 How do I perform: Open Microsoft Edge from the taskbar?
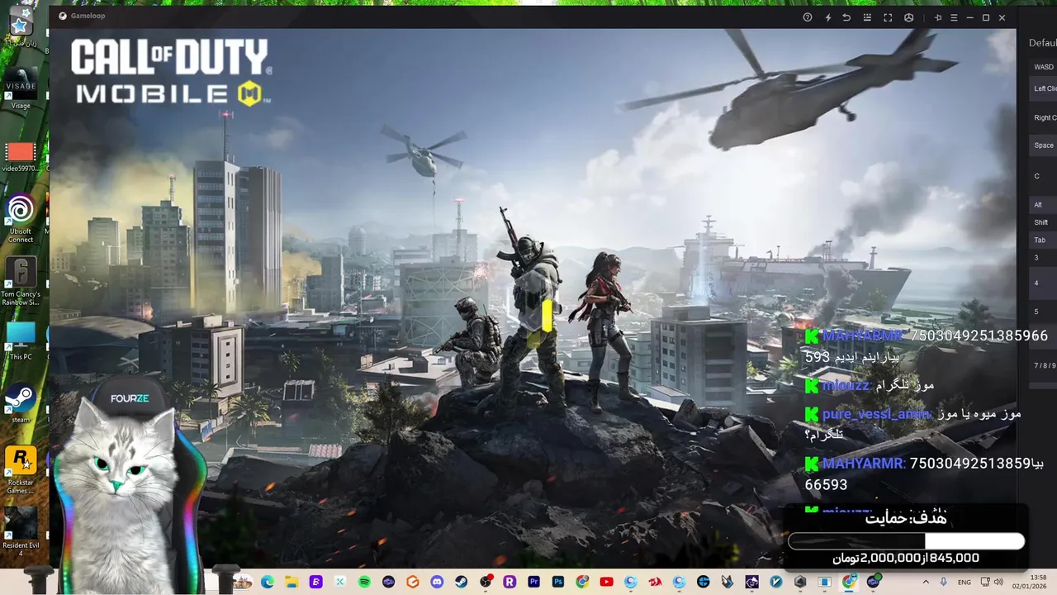click(268, 582)
